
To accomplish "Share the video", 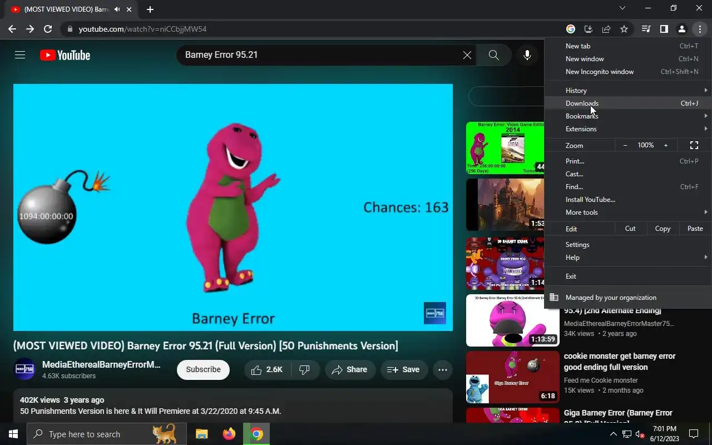I will pyautogui.click(x=349, y=370).
